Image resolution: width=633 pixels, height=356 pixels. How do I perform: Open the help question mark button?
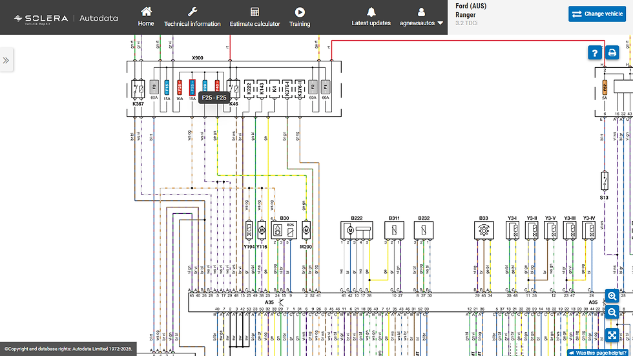595,53
